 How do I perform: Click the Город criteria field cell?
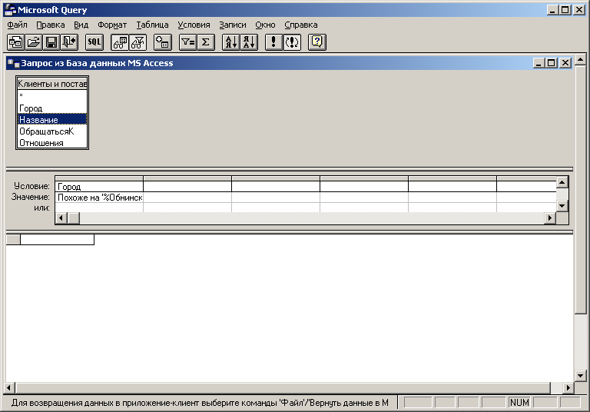99,187
